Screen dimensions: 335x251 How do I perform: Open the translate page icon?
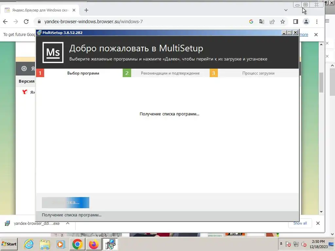[261, 22]
